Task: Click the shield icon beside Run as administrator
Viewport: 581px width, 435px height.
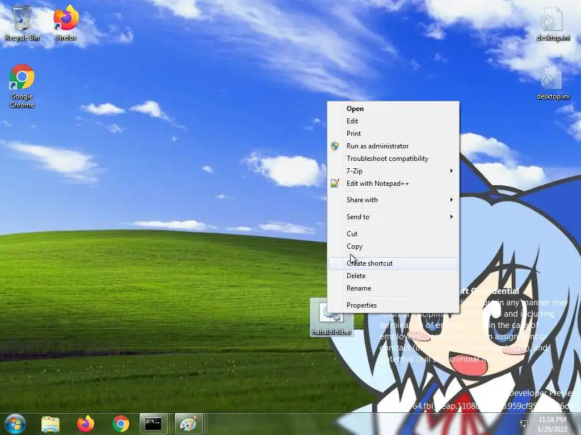Action: point(335,146)
